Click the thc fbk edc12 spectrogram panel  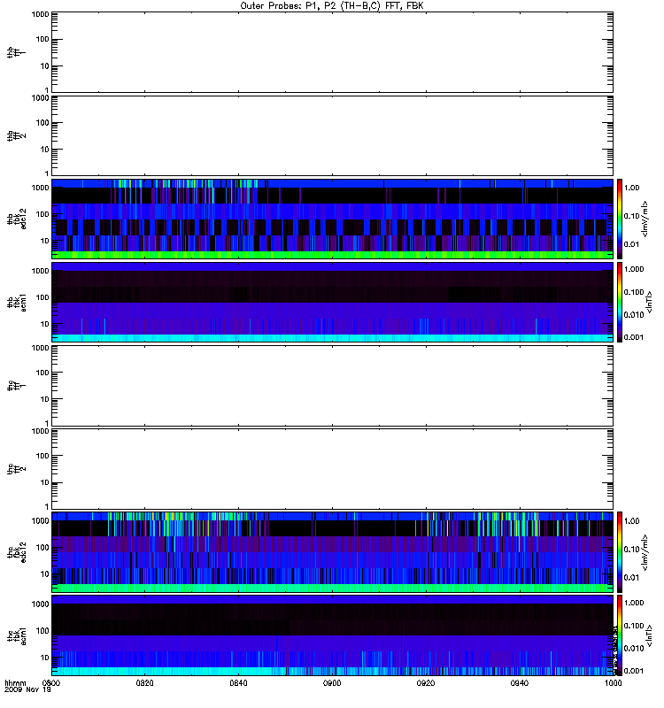[332, 552]
